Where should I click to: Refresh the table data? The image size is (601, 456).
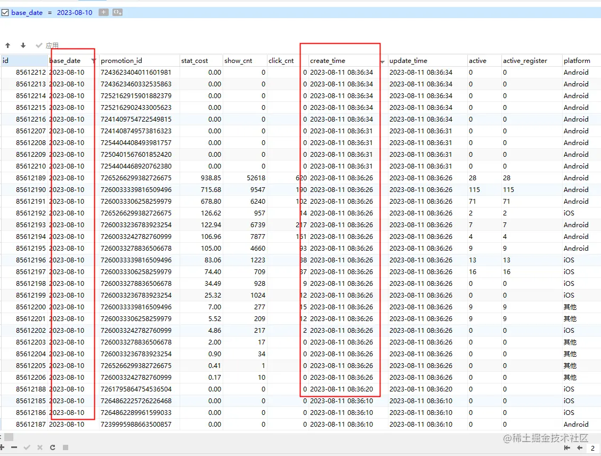pos(53,447)
